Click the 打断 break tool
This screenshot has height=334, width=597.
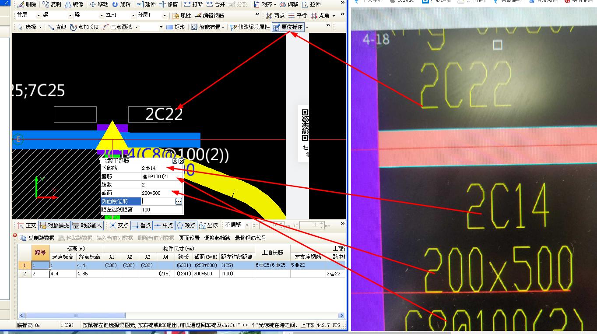click(x=193, y=4)
